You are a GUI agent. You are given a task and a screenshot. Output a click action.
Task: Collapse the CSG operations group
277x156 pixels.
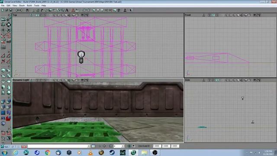coord(9,97)
